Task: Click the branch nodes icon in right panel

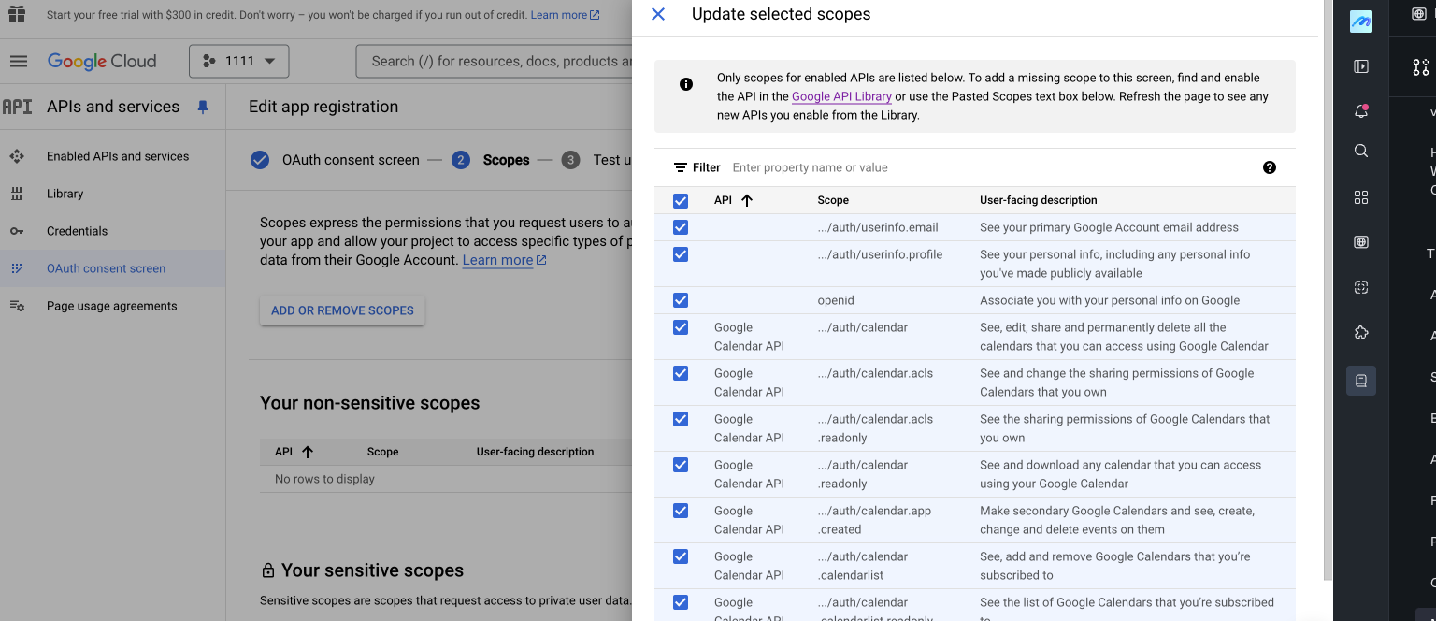Action: pyautogui.click(x=1420, y=66)
